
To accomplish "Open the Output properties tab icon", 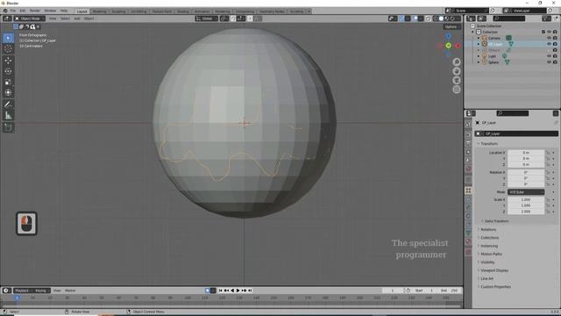I will 468,143.
